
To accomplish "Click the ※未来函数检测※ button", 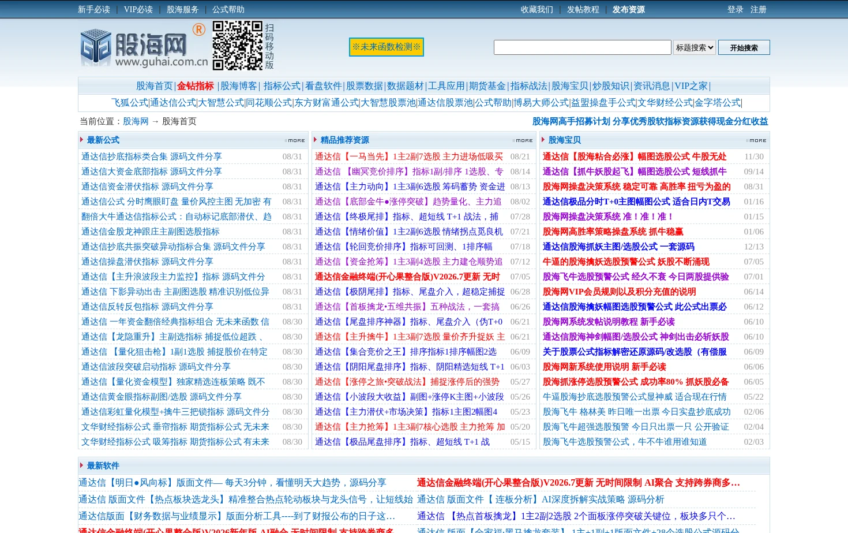I will pos(387,47).
